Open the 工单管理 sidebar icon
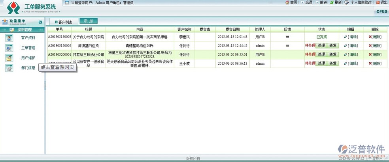Image resolution: width=389 pixels, height=162 pixels. pyautogui.click(x=9, y=48)
